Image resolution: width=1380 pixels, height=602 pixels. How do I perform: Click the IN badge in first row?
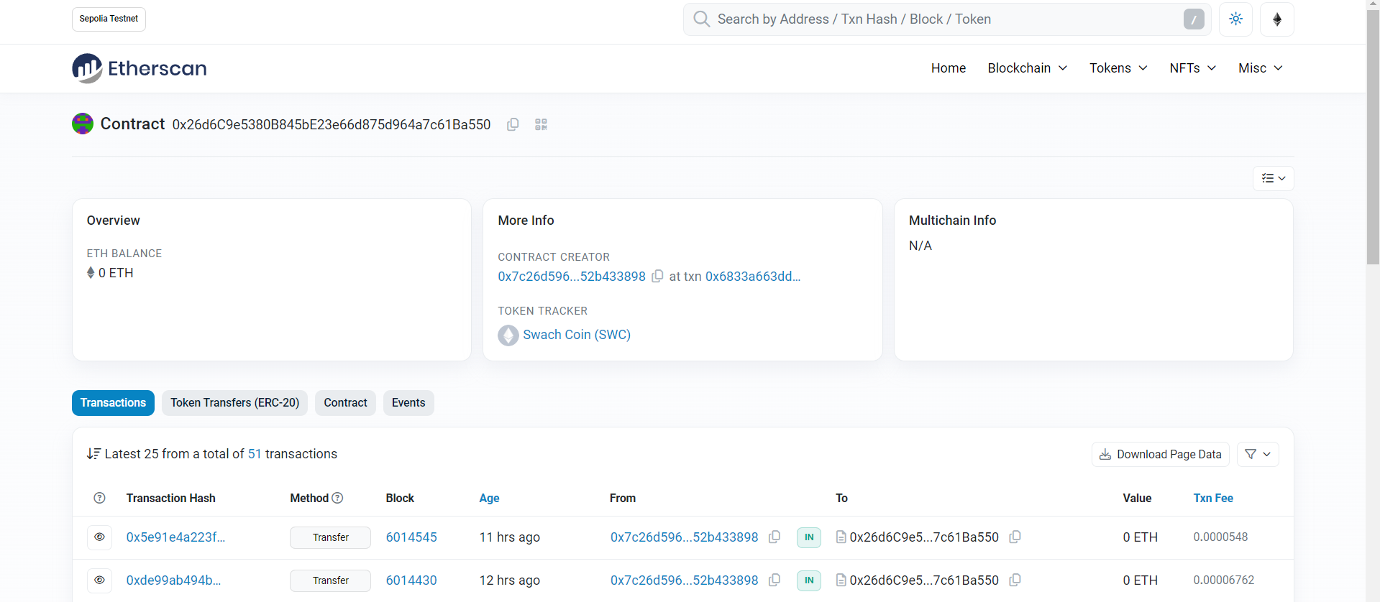pos(809,537)
